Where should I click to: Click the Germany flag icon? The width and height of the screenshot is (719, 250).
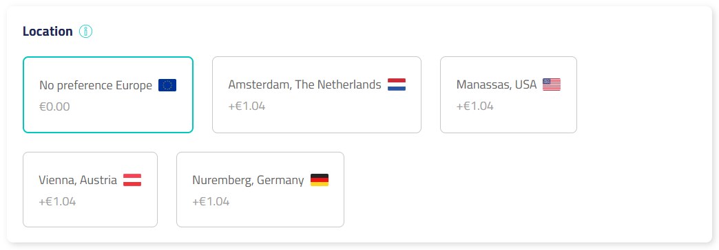tap(320, 180)
